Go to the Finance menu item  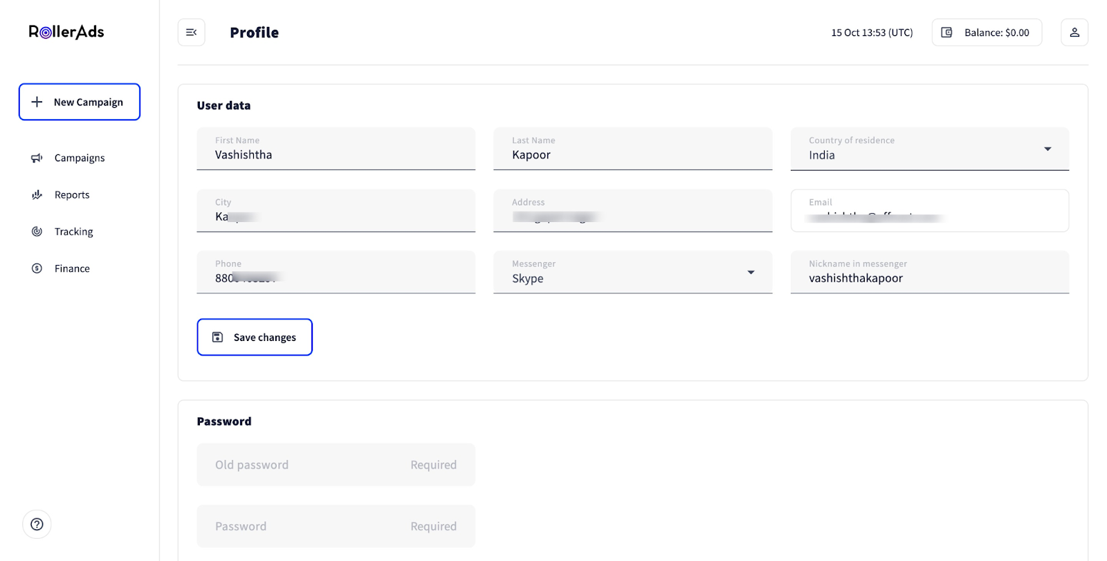72,268
